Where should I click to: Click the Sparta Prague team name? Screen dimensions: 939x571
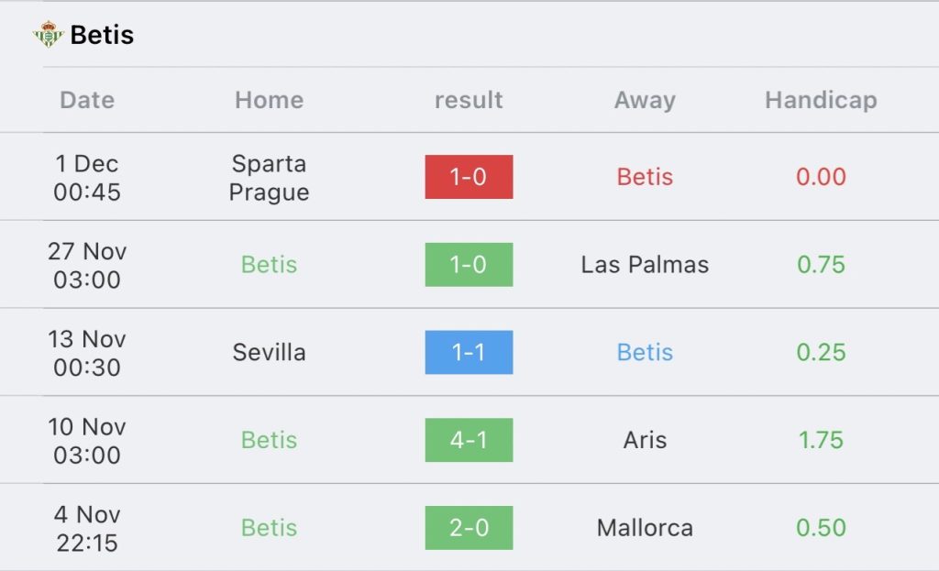coord(269,178)
